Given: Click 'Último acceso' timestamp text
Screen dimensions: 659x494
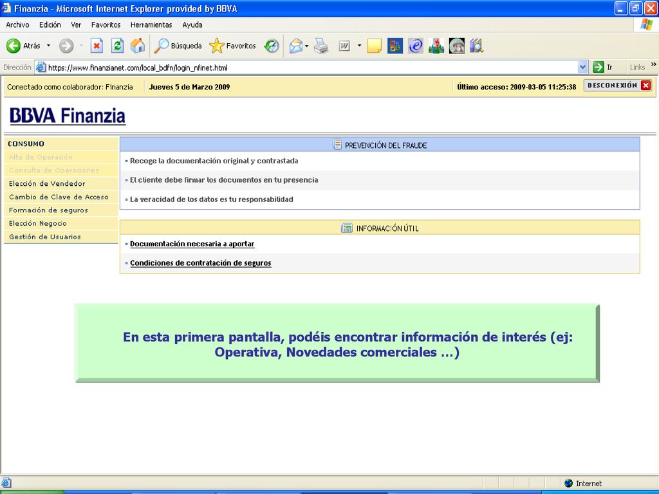Looking at the screenshot, I should tap(517, 87).
